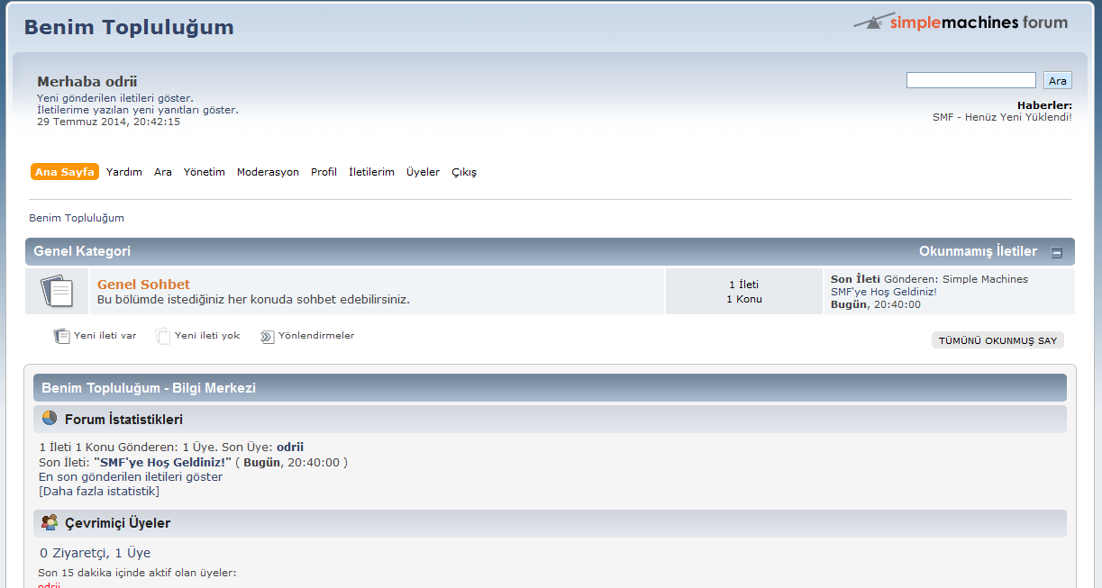Collapse the Genel Kategori section
Image resolution: width=1102 pixels, height=588 pixels.
[x=1057, y=253]
